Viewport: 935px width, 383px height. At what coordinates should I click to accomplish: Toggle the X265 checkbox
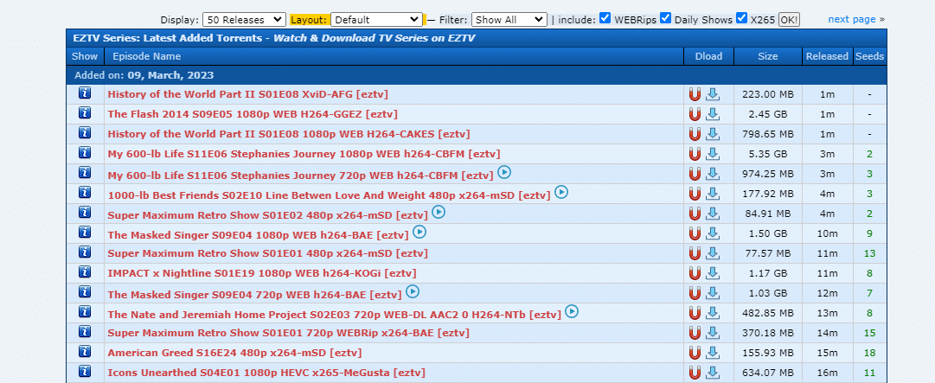742,18
